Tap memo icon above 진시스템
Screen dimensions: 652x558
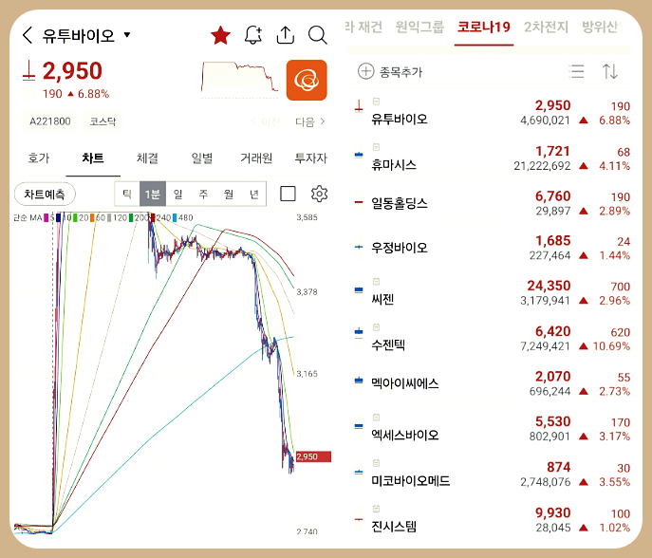pyautogui.click(x=377, y=509)
